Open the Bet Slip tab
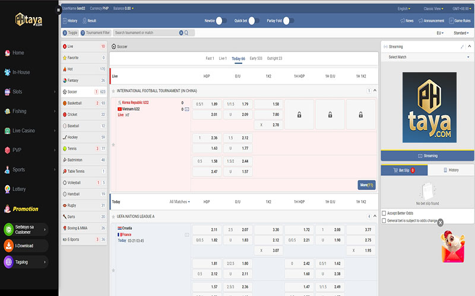The width and height of the screenshot is (475, 296). pos(404,170)
